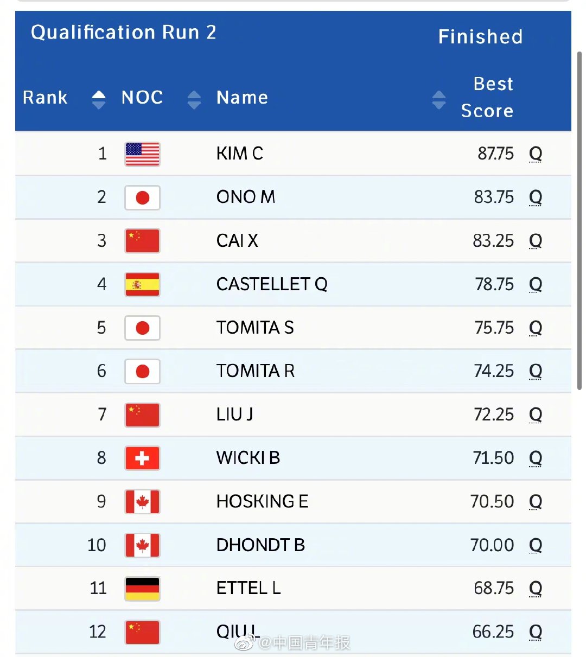This screenshot has height=657, width=586.
Task: Click the Japan flag beside ONO M
Action: pyautogui.click(x=142, y=197)
